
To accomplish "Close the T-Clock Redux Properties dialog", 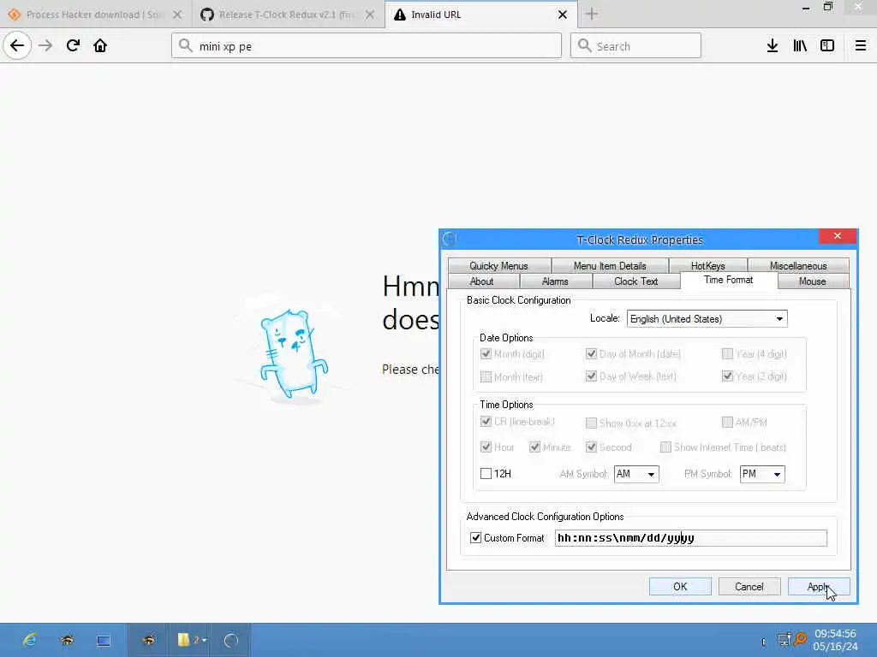I will pyautogui.click(x=838, y=236).
